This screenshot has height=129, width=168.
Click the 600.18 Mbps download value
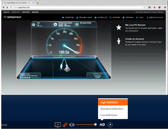point(65,25)
